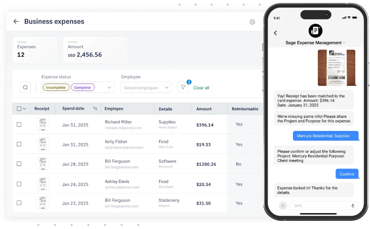Screen dimensions: 370x229
Task: Tap the Sage Expense Management avatar icon
Action: 315,31
